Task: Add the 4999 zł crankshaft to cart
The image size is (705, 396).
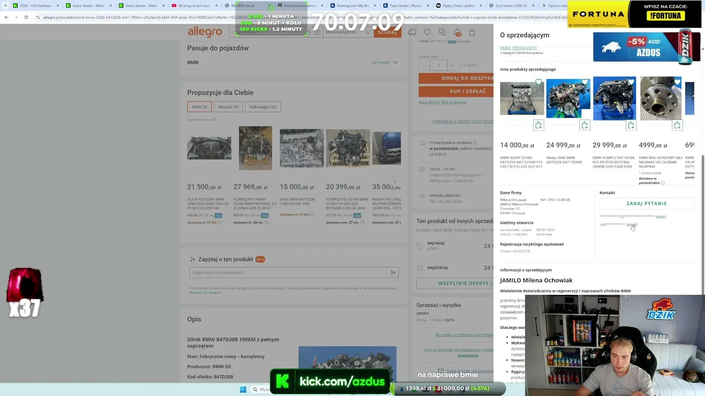Action: point(677,125)
